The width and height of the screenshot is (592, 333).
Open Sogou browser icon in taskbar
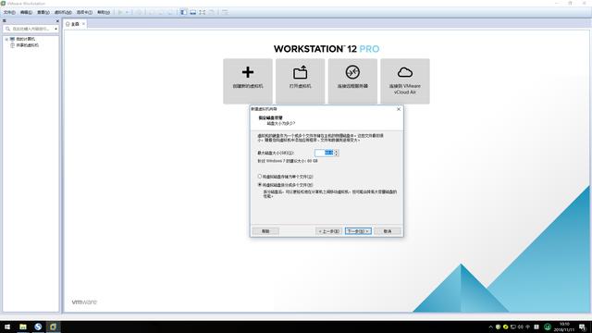click(38, 327)
